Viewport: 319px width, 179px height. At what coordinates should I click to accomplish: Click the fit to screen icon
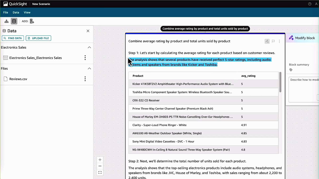coord(100,172)
